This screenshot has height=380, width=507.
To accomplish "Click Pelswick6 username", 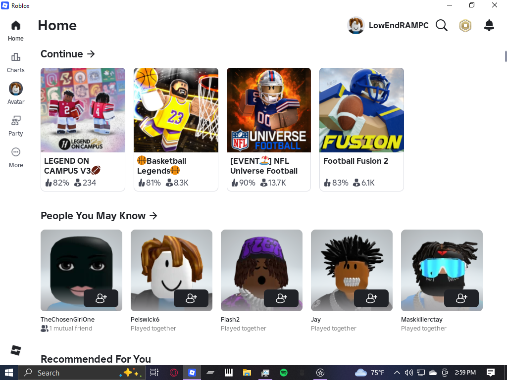I will (145, 319).
